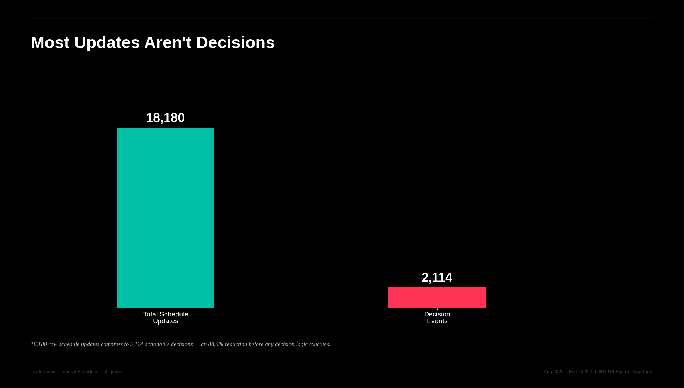Click the 2,114 value label above red bar
Image resolution: width=684 pixels, height=388 pixels.
[437, 278]
